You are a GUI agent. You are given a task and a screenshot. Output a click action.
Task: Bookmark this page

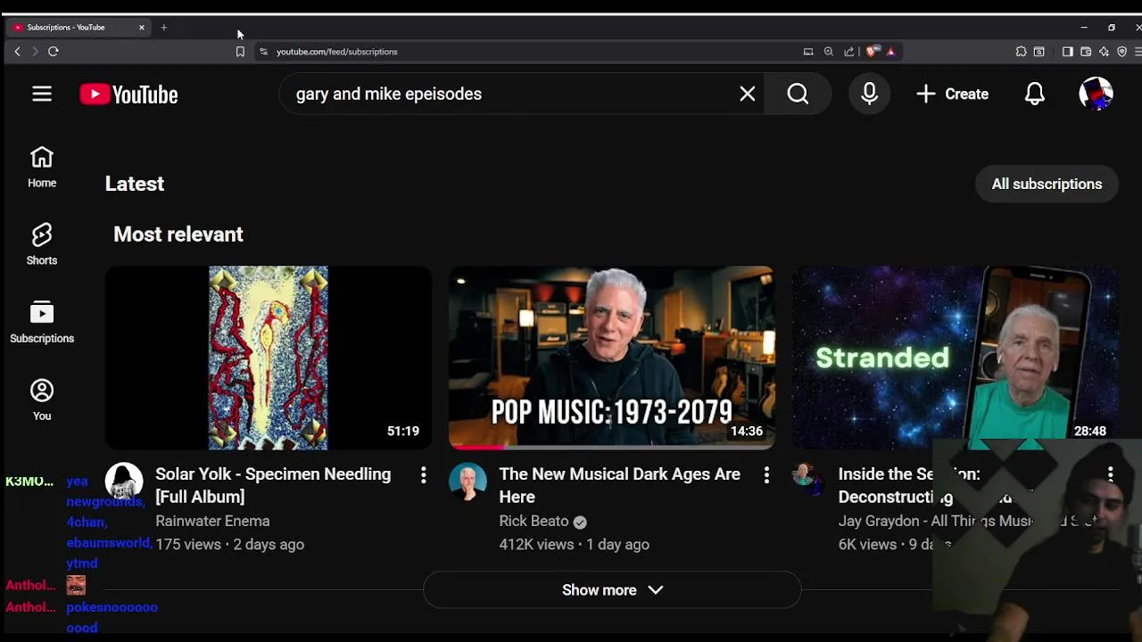pos(240,52)
